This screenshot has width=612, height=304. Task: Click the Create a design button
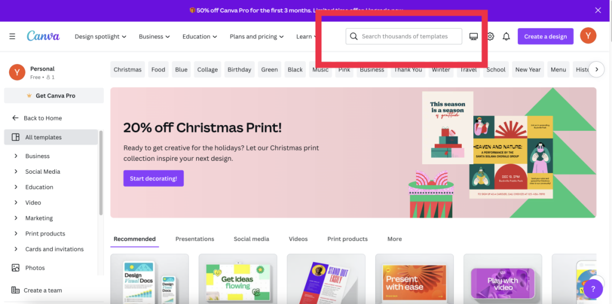(546, 36)
